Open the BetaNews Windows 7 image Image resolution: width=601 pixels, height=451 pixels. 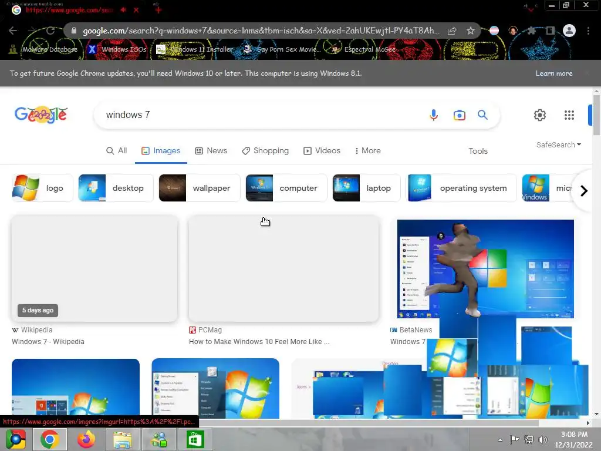pos(485,268)
